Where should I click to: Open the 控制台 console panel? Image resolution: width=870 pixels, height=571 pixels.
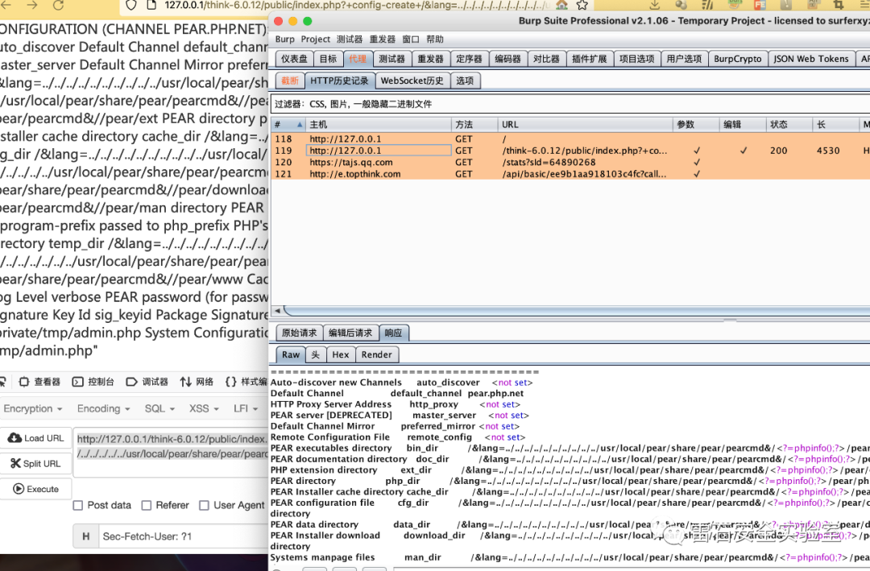point(93,382)
